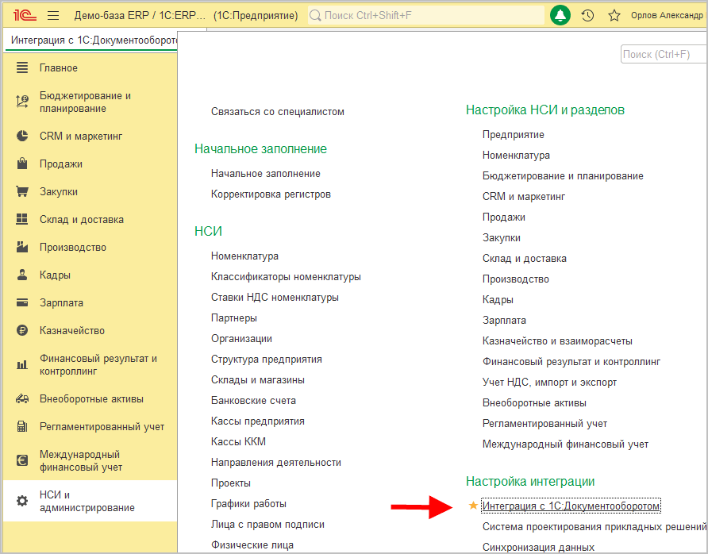
Task: Click the magnifier icon in global search
Action: [x=315, y=16]
